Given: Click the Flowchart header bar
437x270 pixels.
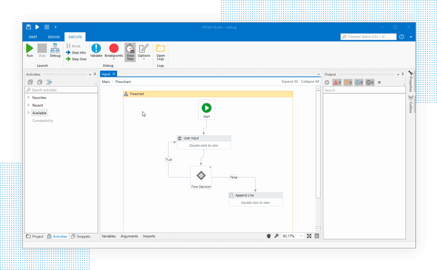Looking at the screenshot, I should (208, 94).
